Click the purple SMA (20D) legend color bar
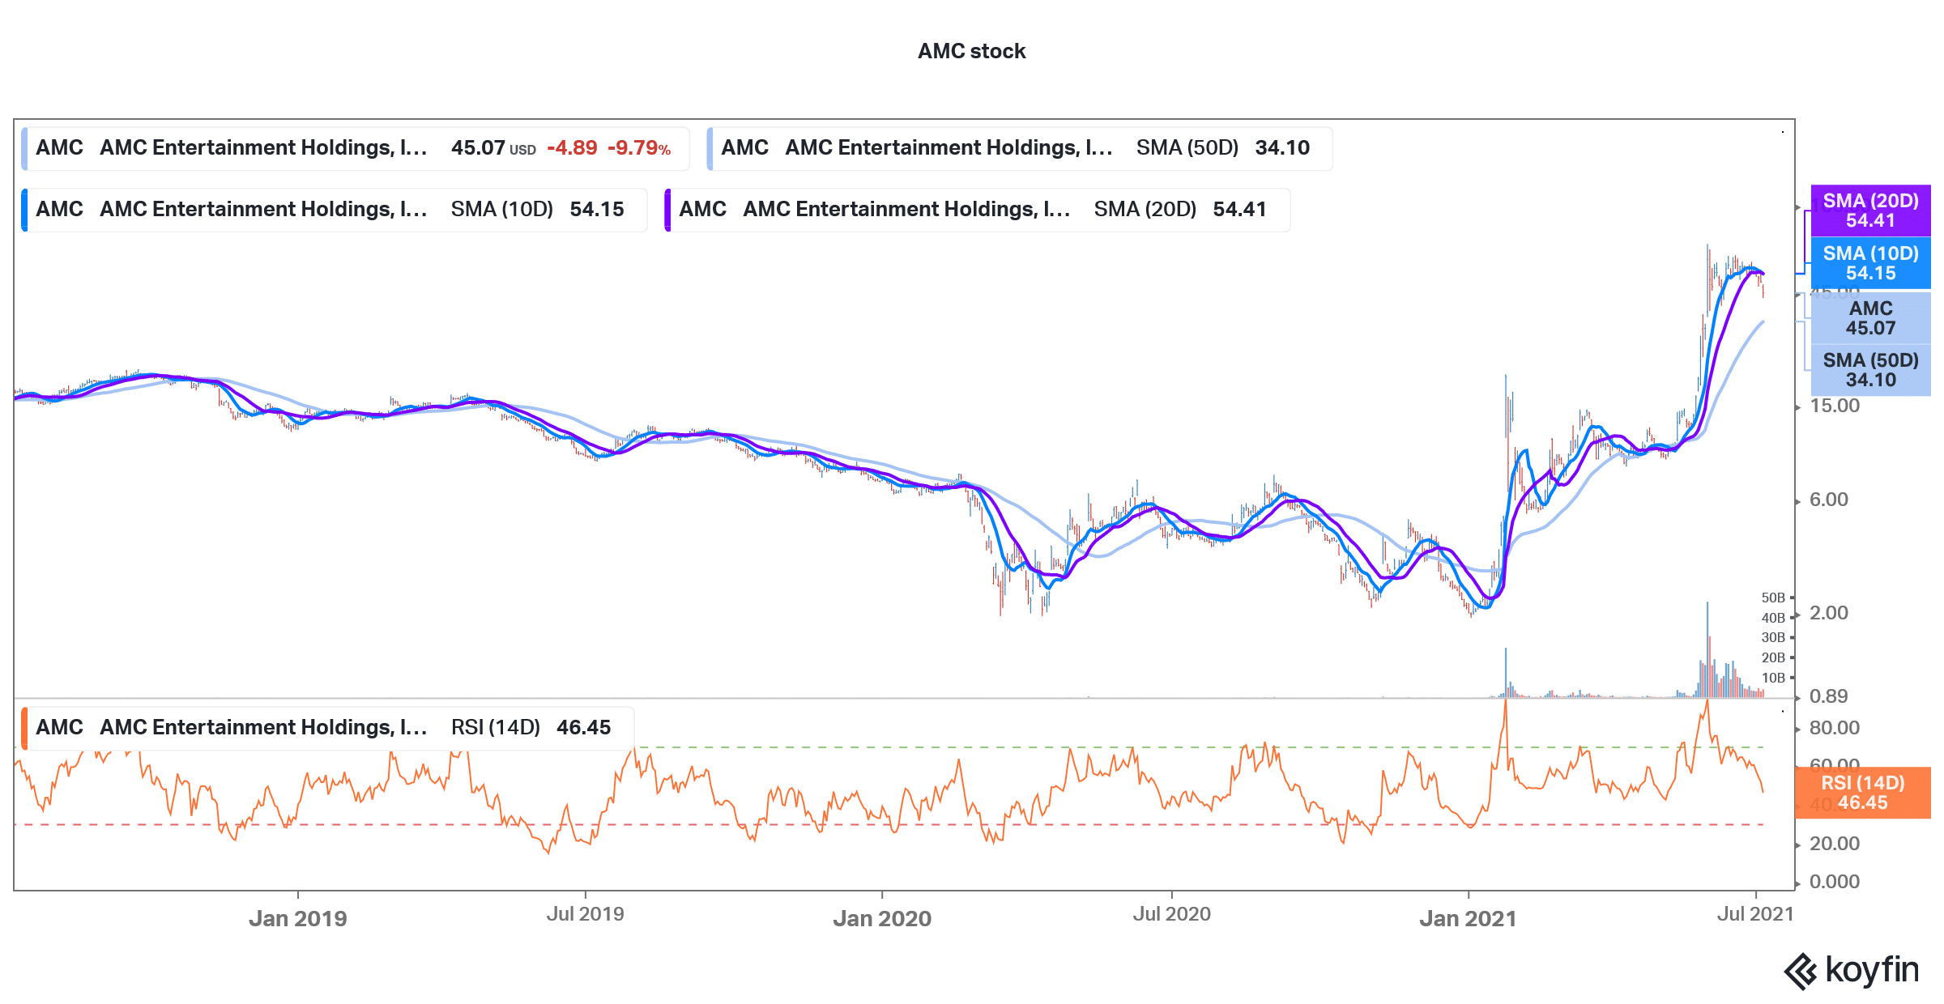Image resolution: width=1944 pixels, height=1004 pixels. (x=667, y=210)
